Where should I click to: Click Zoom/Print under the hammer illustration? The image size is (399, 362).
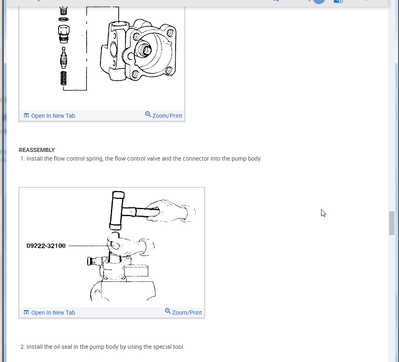coord(183,312)
